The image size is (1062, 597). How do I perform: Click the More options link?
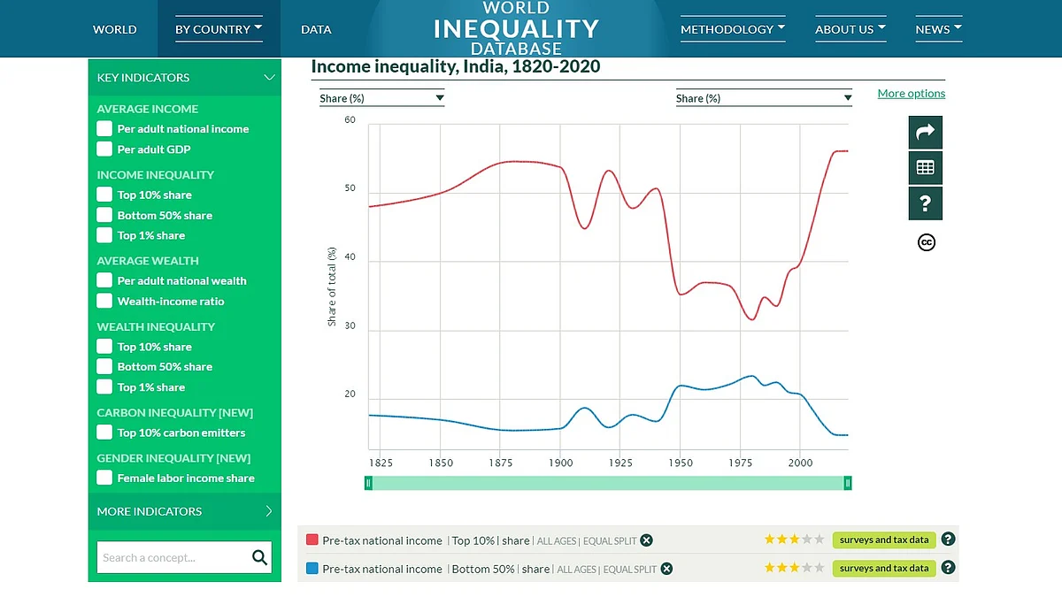[x=911, y=94]
